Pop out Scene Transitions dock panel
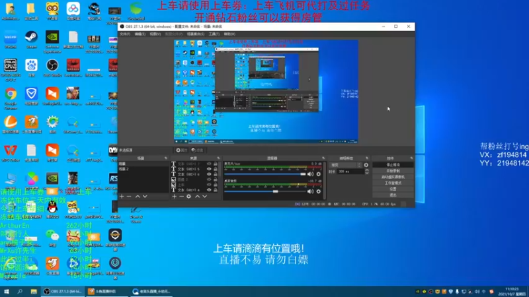Image resolution: width=529 pixels, height=297 pixels. click(367, 158)
